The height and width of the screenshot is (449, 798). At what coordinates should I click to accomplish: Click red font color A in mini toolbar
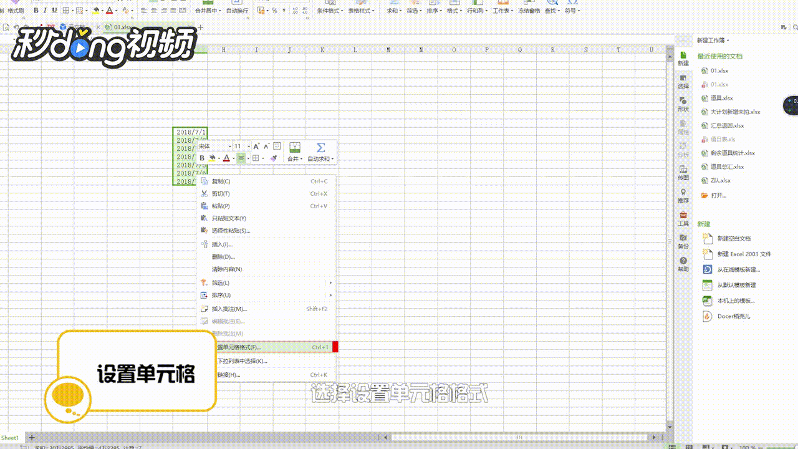[226, 158]
